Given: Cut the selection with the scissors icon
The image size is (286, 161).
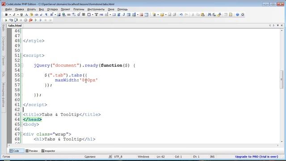Looking at the screenshot, I should pos(193,15).
